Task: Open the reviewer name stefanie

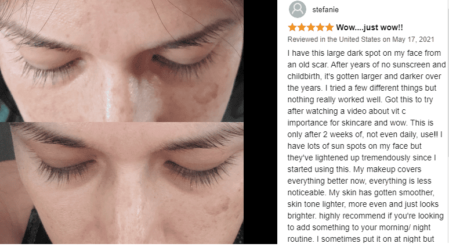Action: click(325, 10)
